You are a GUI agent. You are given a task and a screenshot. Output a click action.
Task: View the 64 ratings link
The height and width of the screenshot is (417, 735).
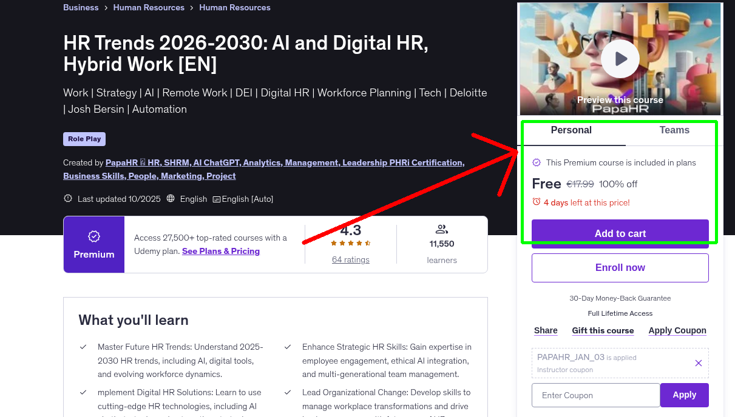pyautogui.click(x=350, y=259)
